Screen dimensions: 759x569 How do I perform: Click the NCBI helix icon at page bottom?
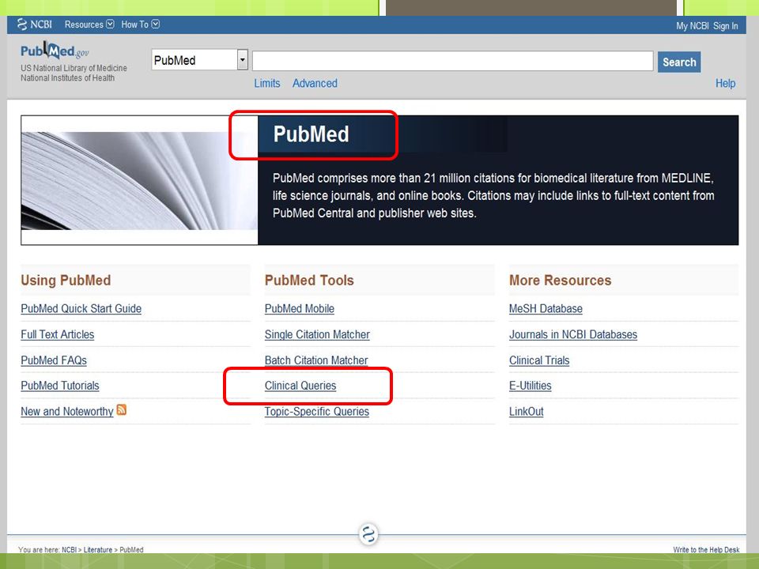368,534
